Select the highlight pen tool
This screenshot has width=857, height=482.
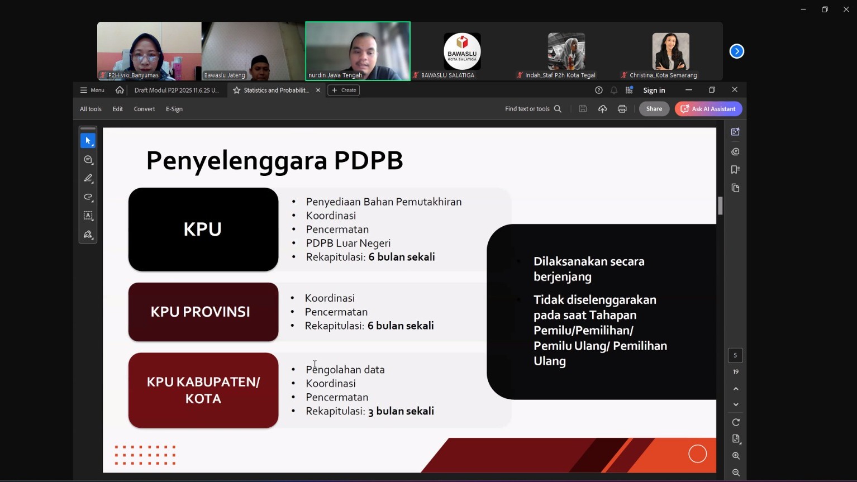(x=88, y=179)
